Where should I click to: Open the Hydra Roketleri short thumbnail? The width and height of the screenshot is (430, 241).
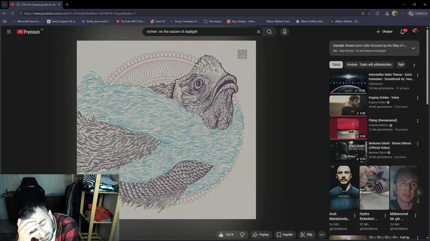[x=374, y=188]
